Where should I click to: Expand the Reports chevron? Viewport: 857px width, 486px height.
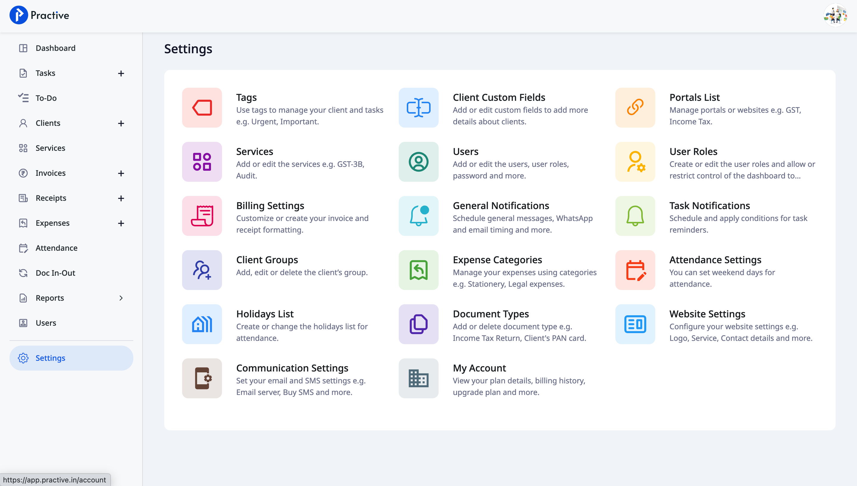point(121,298)
